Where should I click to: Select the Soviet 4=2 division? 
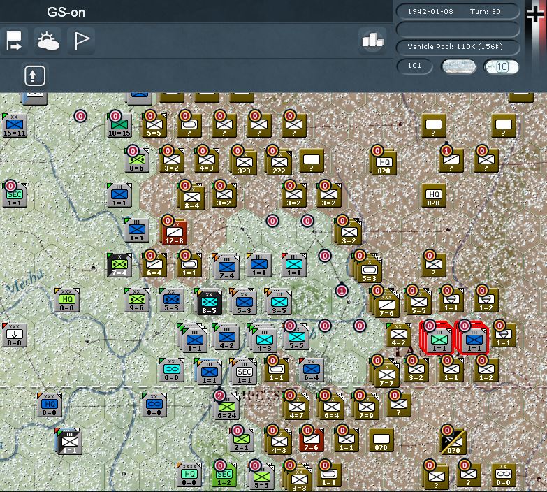399,335
